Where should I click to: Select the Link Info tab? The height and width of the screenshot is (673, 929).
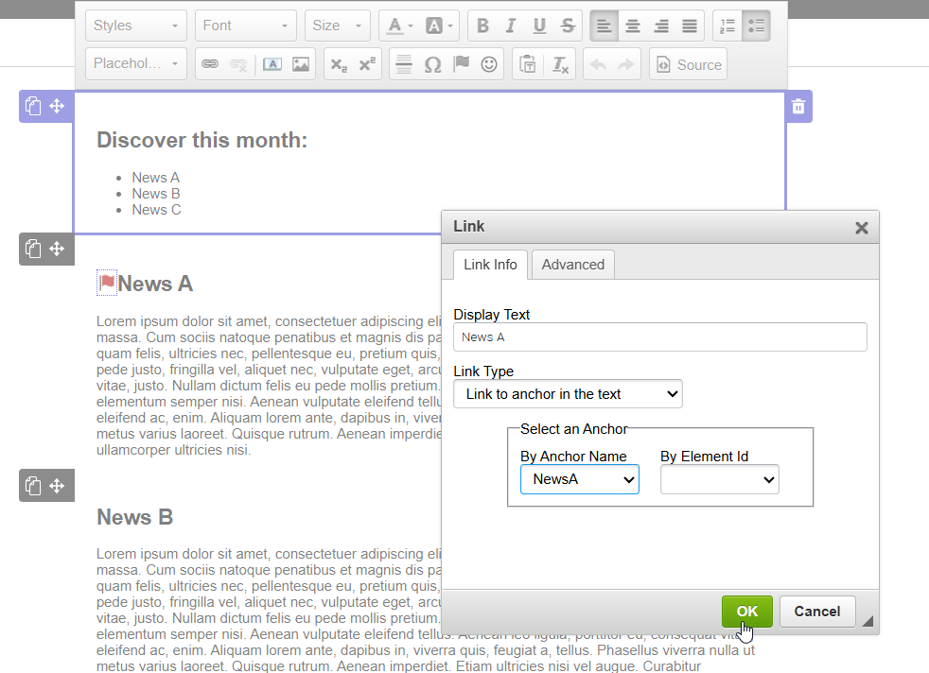tap(490, 265)
